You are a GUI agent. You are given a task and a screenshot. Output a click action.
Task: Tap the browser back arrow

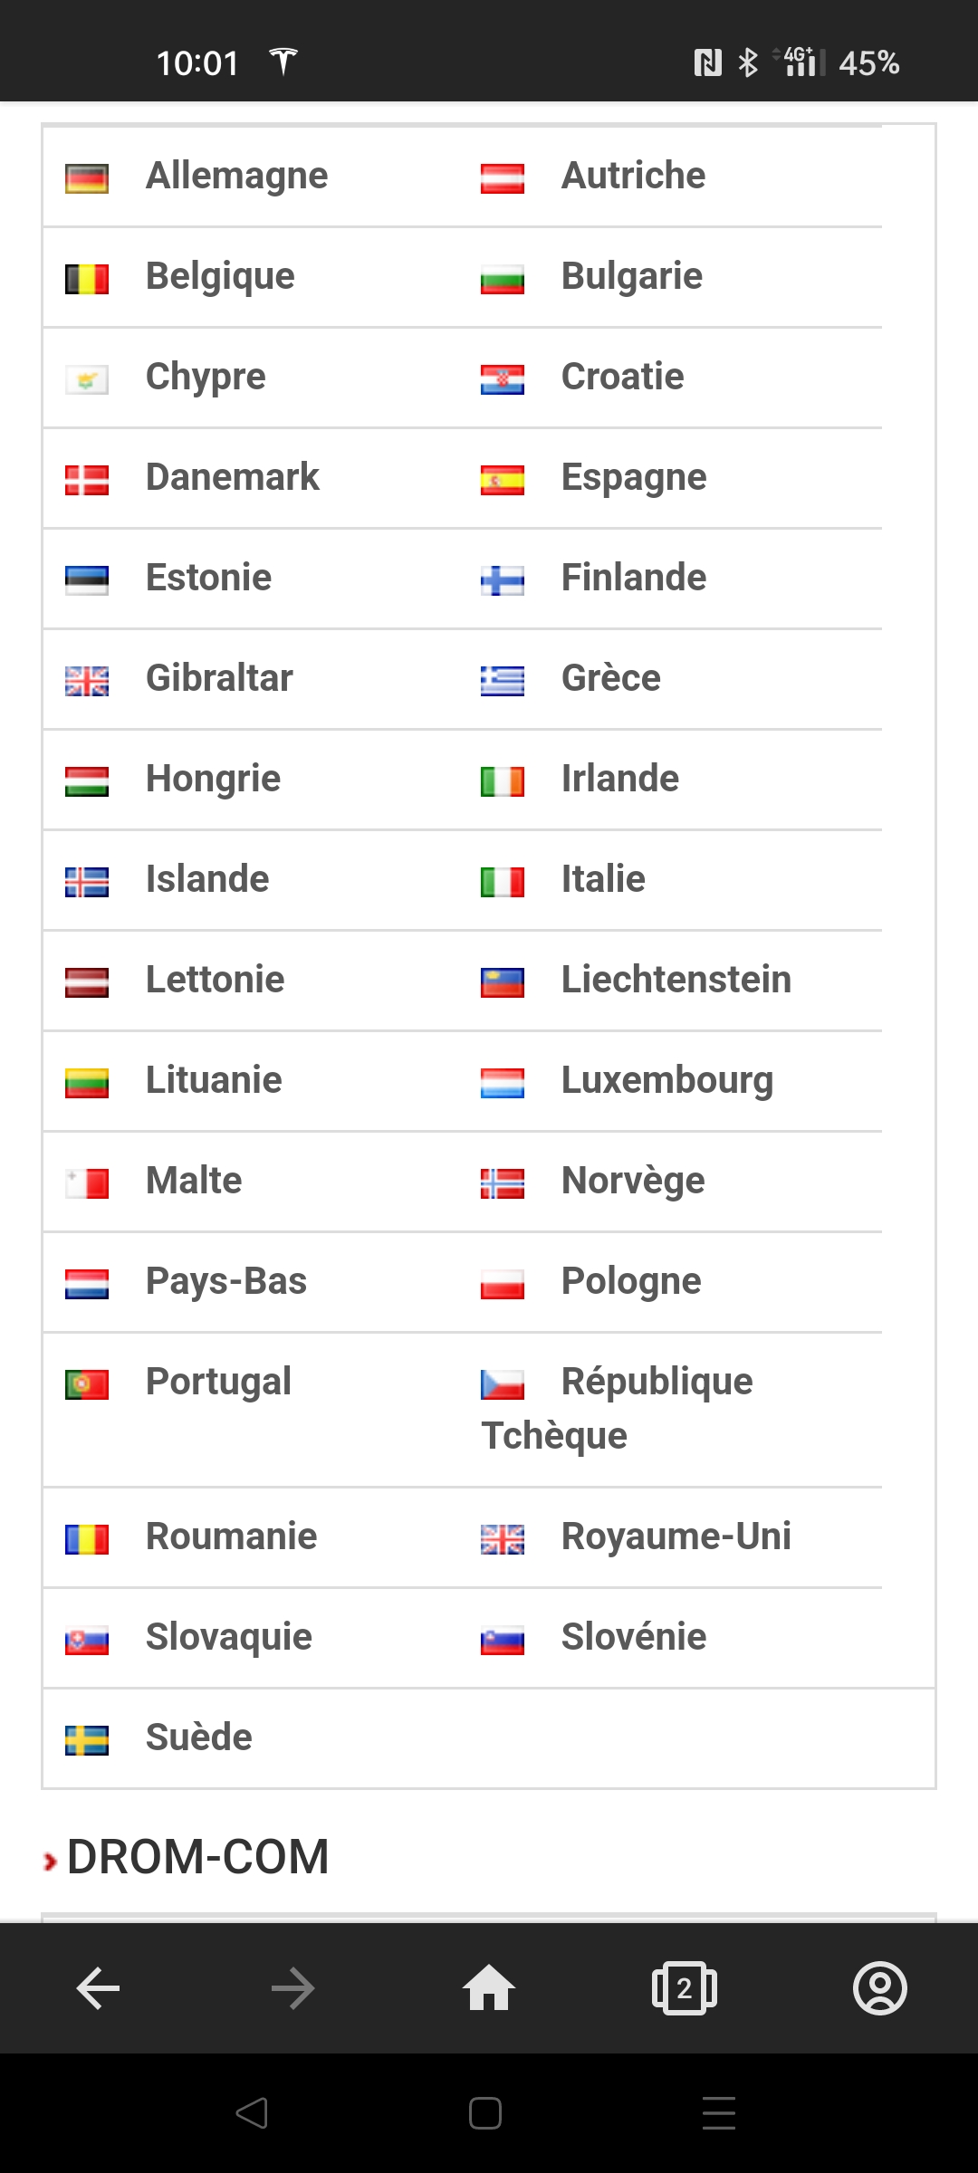(x=98, y=1988)
